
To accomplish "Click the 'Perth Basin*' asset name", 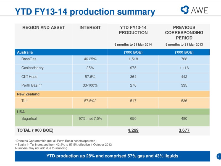I will click(x=31, y=85).
